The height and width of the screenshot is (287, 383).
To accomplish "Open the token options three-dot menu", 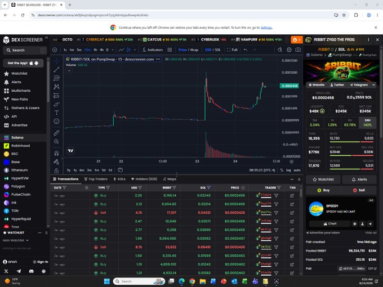I will click(368, 39).
